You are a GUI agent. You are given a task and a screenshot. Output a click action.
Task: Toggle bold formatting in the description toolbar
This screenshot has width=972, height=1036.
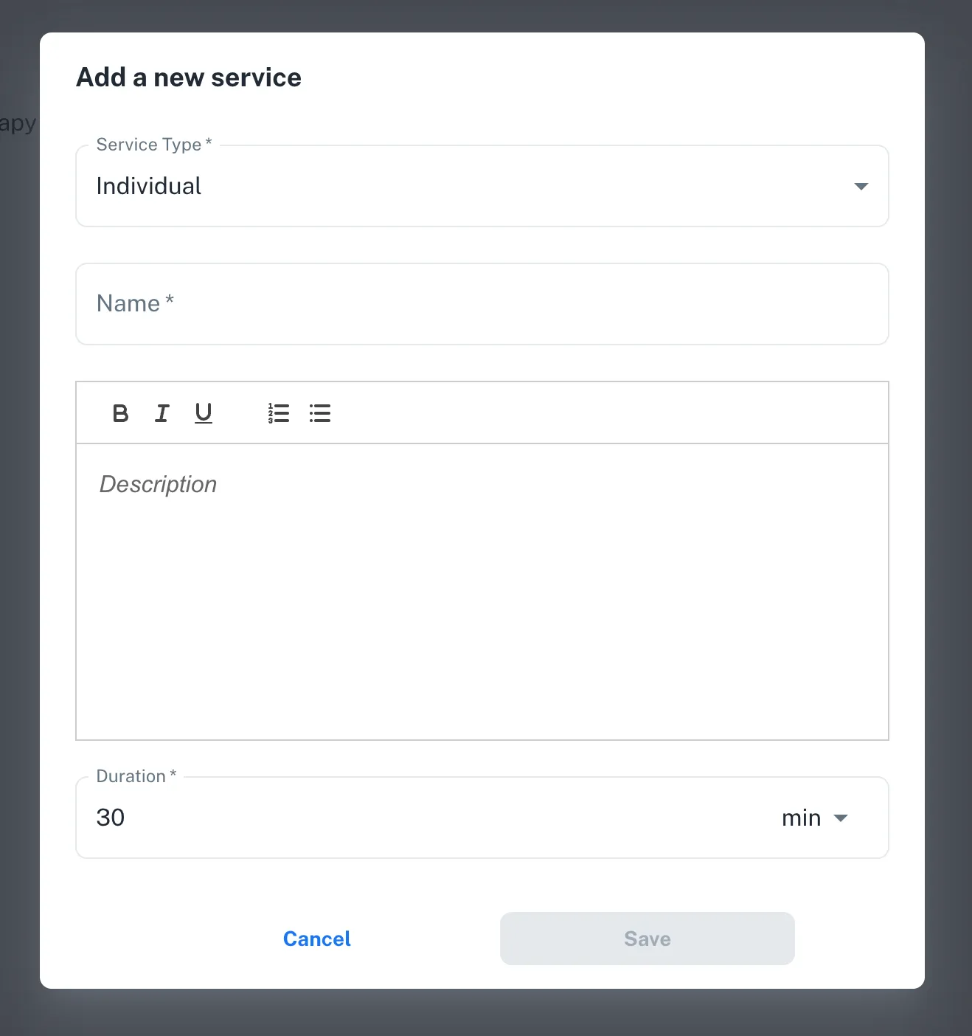pos(120,413)
